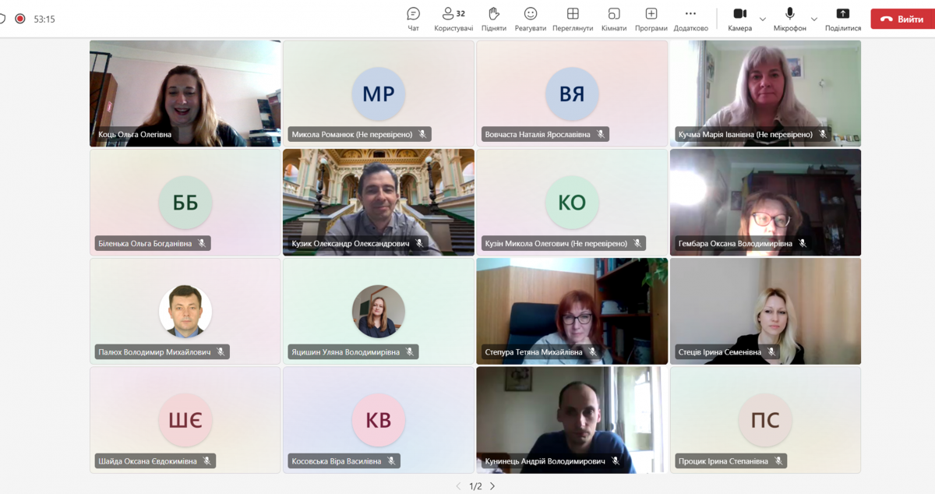This screenshot has width=935, height=494.
Task: Open the More (Додатково) three-dot menu
Action: click(690, 18)
